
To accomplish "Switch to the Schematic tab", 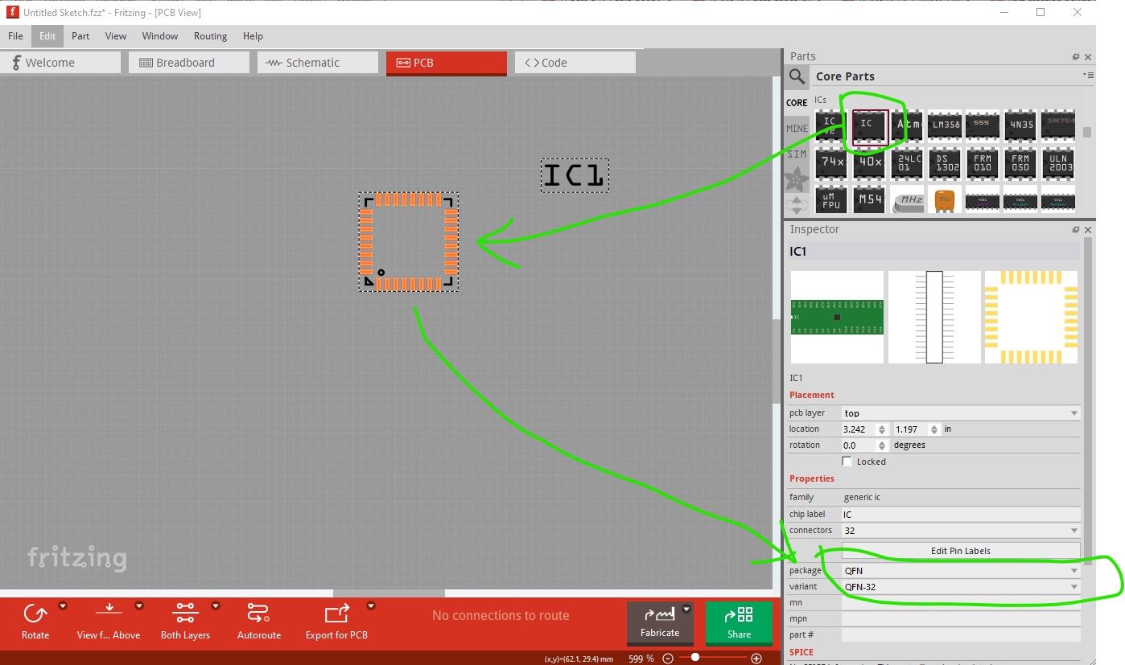I will 317,63.
